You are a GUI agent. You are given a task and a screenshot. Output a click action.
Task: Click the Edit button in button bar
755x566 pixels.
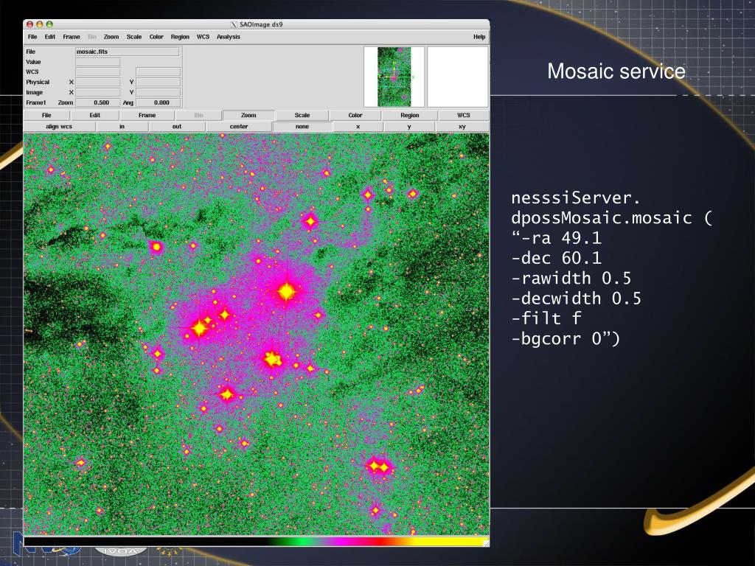(95, 115)
